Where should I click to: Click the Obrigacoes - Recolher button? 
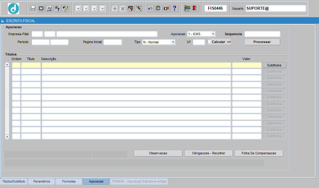click(x=209, y=153)
